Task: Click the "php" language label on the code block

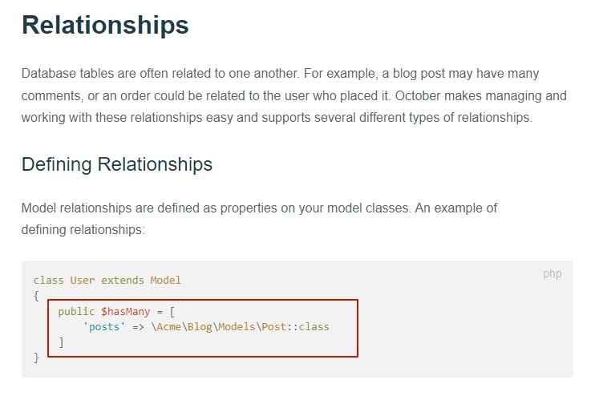Action: (552, 273)
